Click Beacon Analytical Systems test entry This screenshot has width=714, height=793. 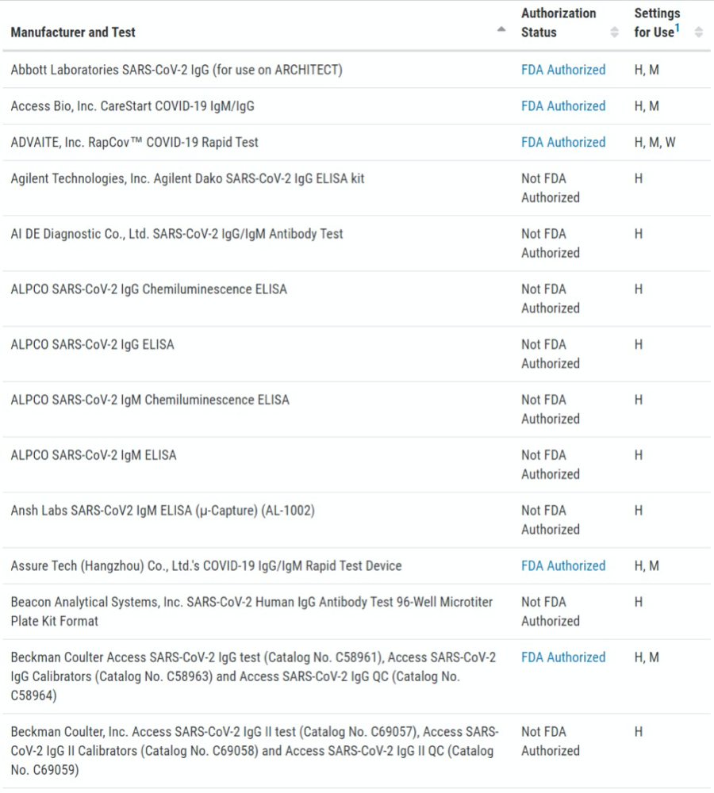click(251, 611)
